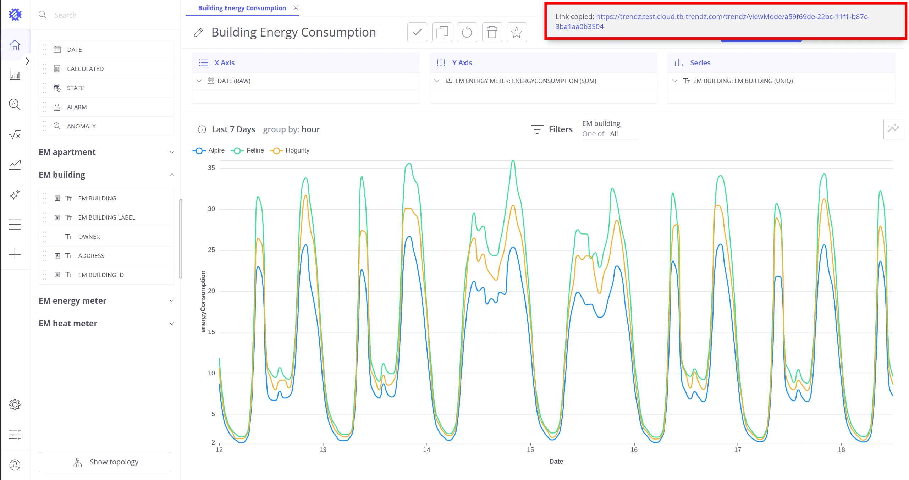Viewport: 909px width, 480px height.
Task: Click the square root calculation sidebar icon
Action: pyautogui.click(x=15, y=134)
